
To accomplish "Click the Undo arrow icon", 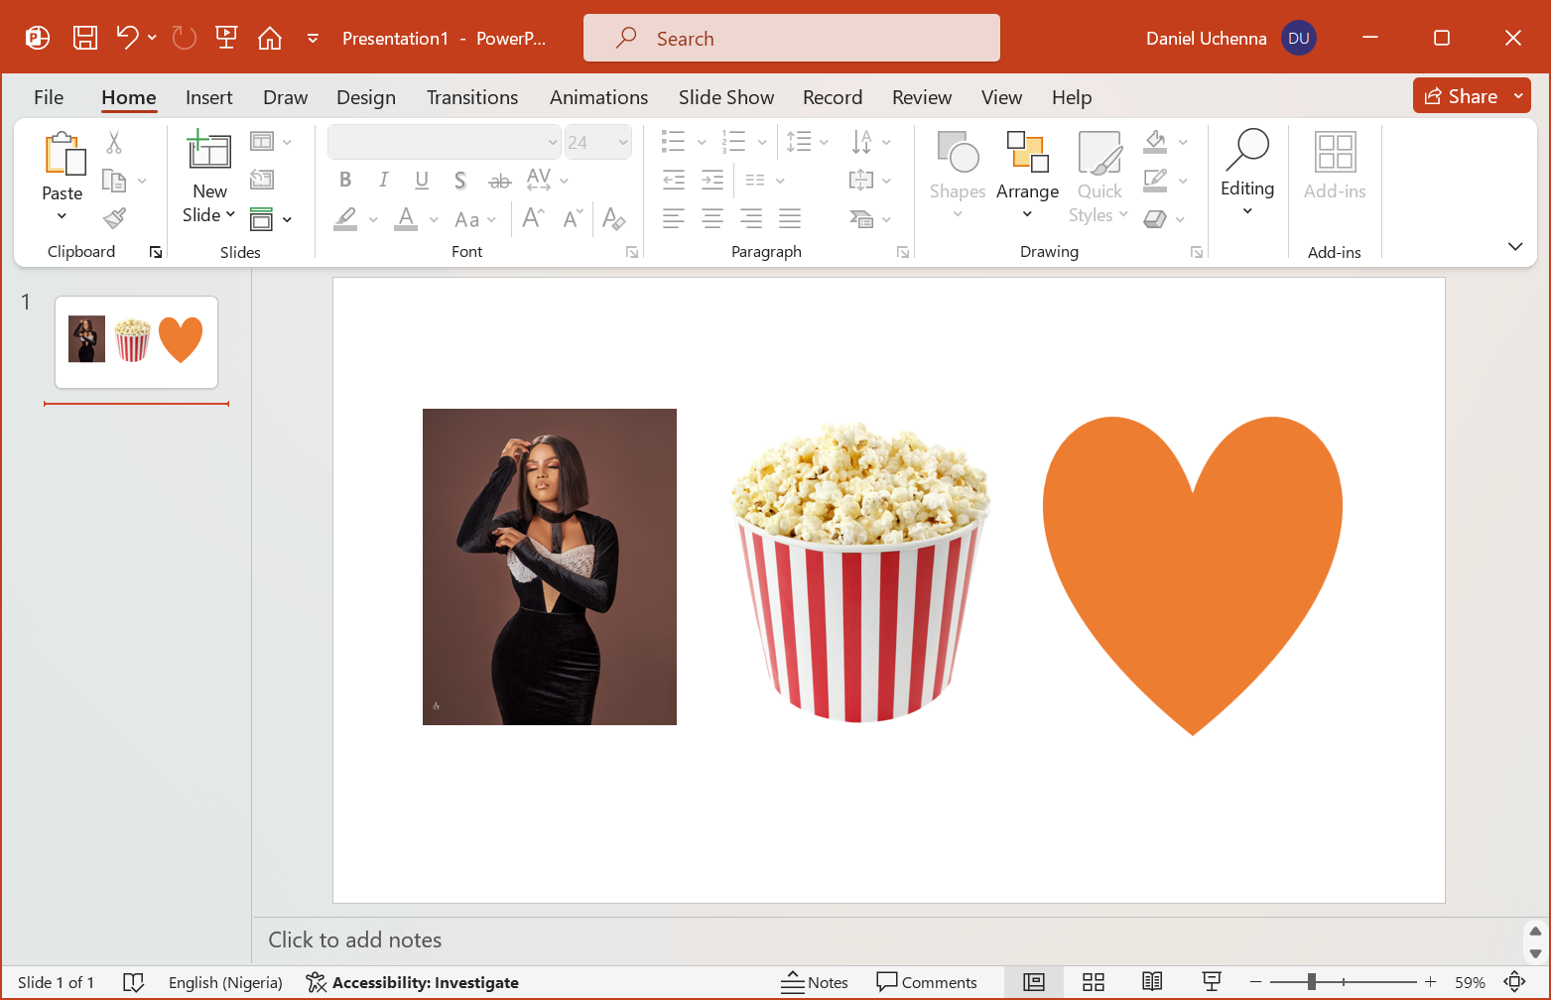I will pyautogui.click(x=127, y=39).
